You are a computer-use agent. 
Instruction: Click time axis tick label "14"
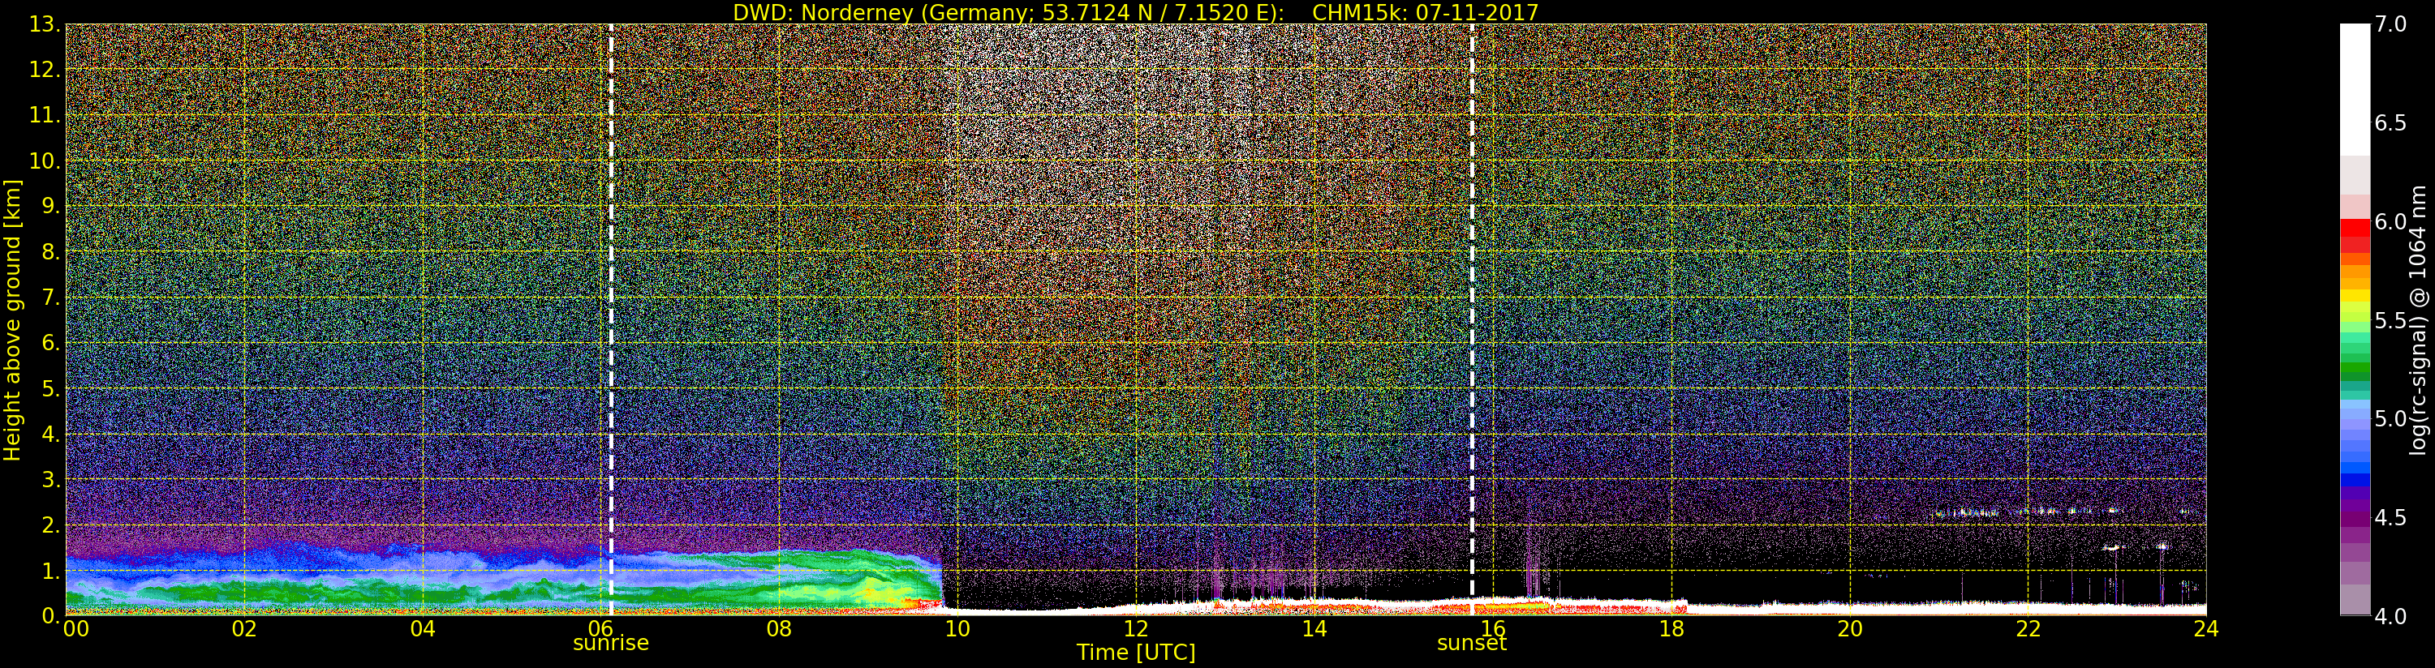coord(1314,628)
